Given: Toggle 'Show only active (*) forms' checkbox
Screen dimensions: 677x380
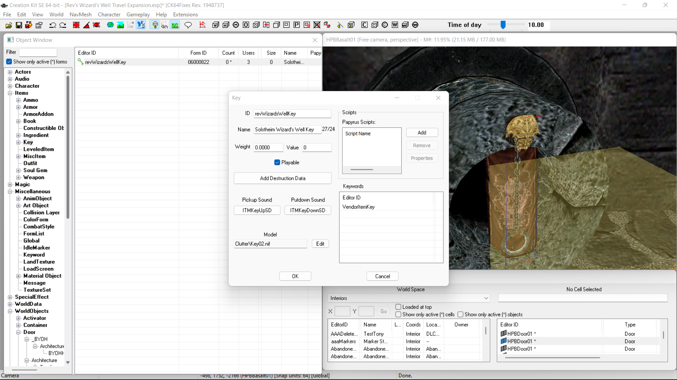Looking at the screenshot, I should [x=9, y=62].
